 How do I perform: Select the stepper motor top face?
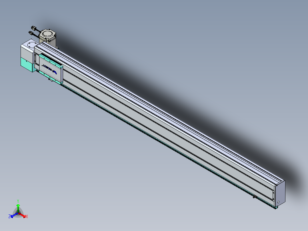click(47, 34)
